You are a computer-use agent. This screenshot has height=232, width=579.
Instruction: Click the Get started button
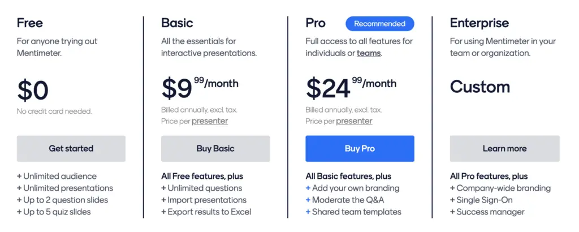(x=71, y=148)
